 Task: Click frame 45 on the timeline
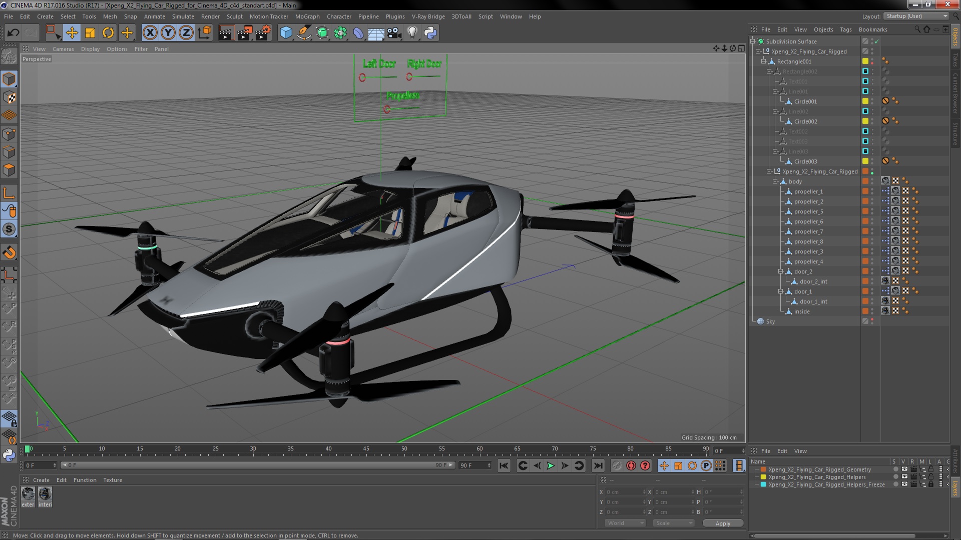pos(366,449)
